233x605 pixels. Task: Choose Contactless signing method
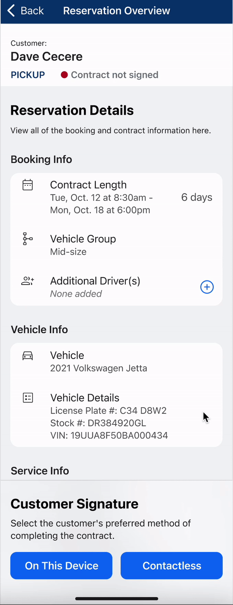pyautogui.click(x=172, y=566)
